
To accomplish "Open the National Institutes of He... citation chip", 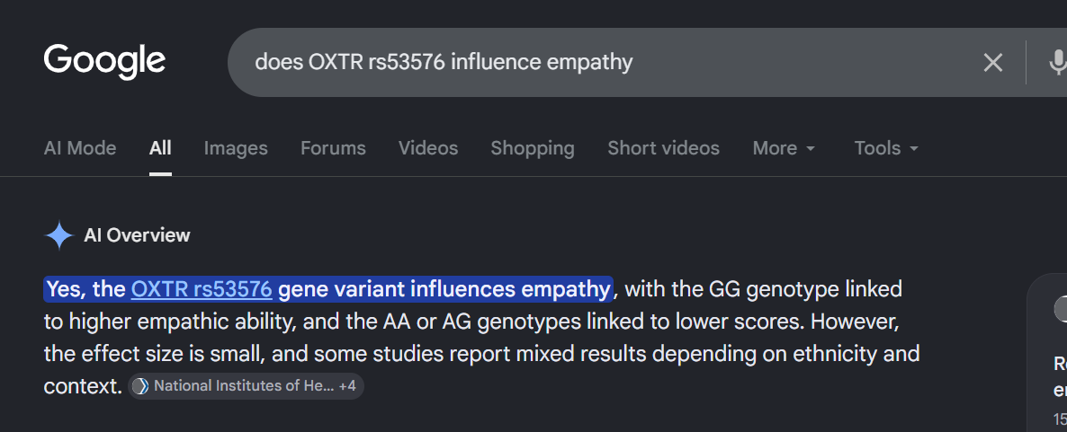I will pos(246,386).
